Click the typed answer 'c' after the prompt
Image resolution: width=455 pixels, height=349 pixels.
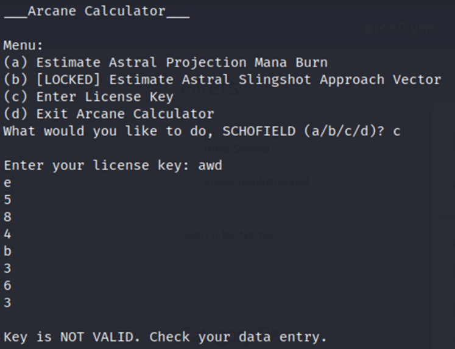click(397, 131)
